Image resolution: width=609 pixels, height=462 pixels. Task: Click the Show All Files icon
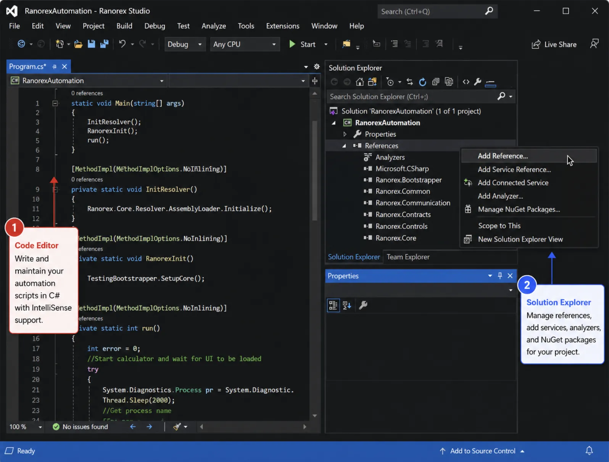[449, 82]
